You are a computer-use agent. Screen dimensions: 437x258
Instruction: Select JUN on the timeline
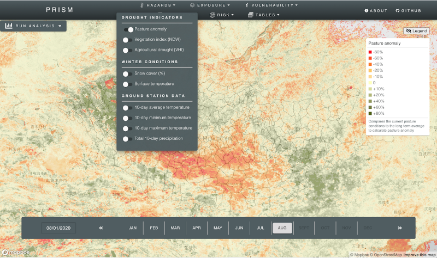click(239, 228)
